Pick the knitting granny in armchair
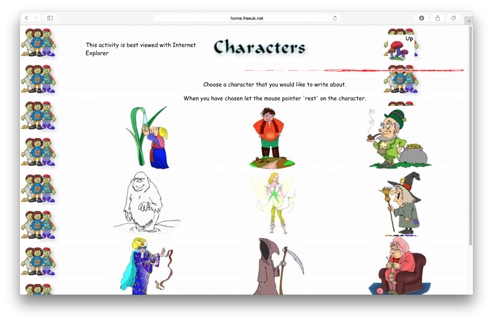This screenshot has height=323, width=493. [x=399, y=266]
